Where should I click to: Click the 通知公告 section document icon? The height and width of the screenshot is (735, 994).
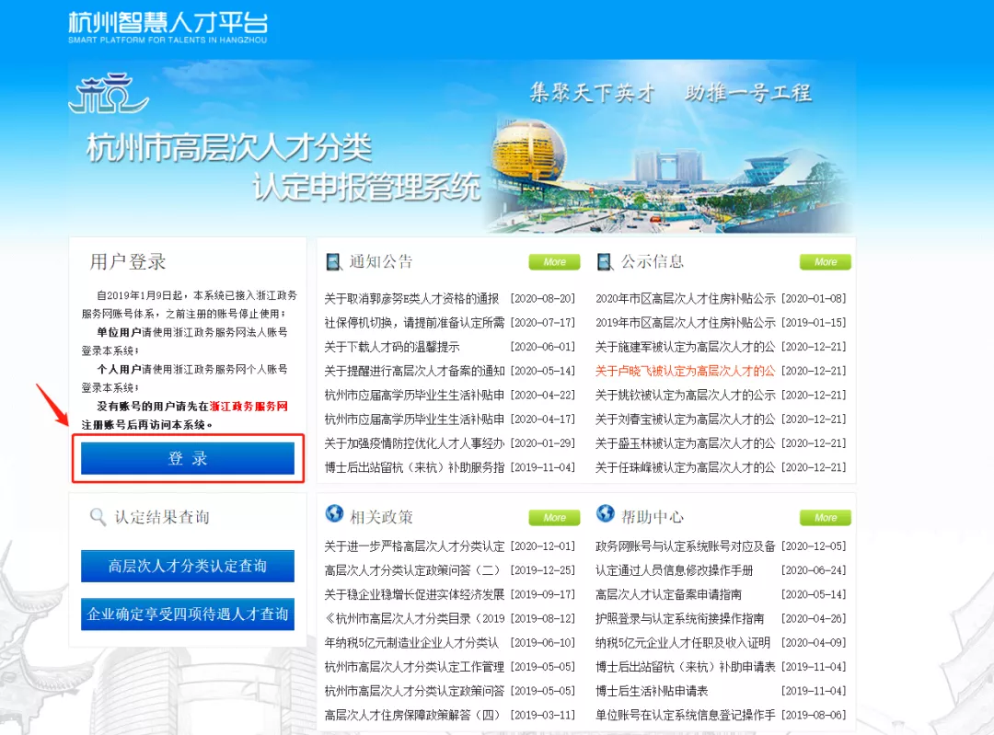333,261
